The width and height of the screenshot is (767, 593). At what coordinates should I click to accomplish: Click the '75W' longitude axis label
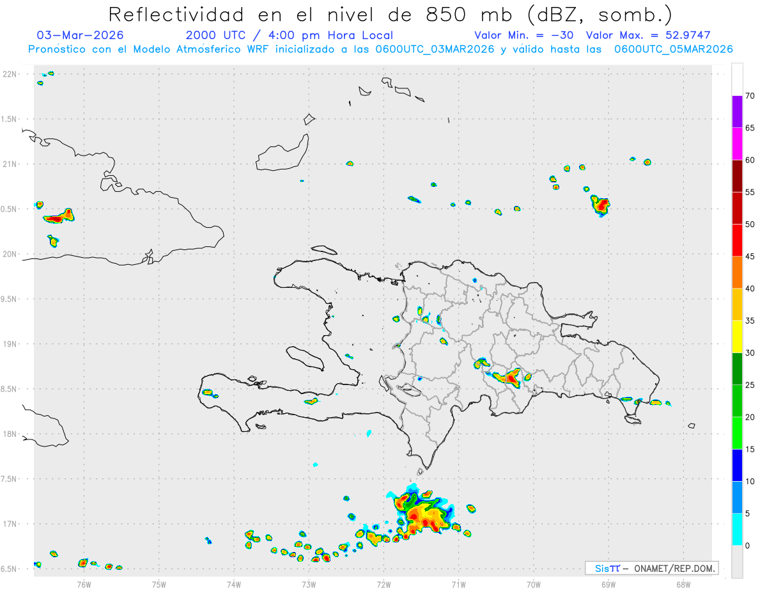click(159, 583)
